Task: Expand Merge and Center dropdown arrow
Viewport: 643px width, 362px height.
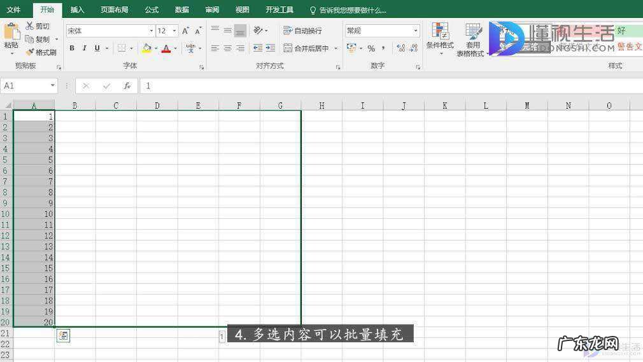Action: [x=336, y=48]
